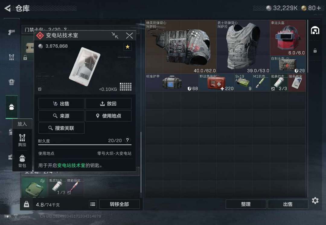
Task: Click the 出售 button in item panel
Action: coord(61,103)
